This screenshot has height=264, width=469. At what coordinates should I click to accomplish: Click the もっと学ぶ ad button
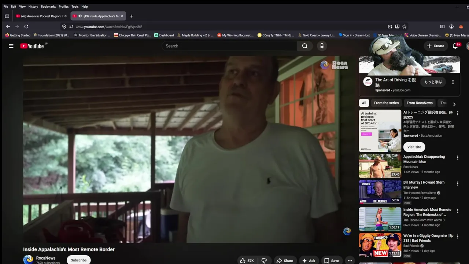(433, 82)
